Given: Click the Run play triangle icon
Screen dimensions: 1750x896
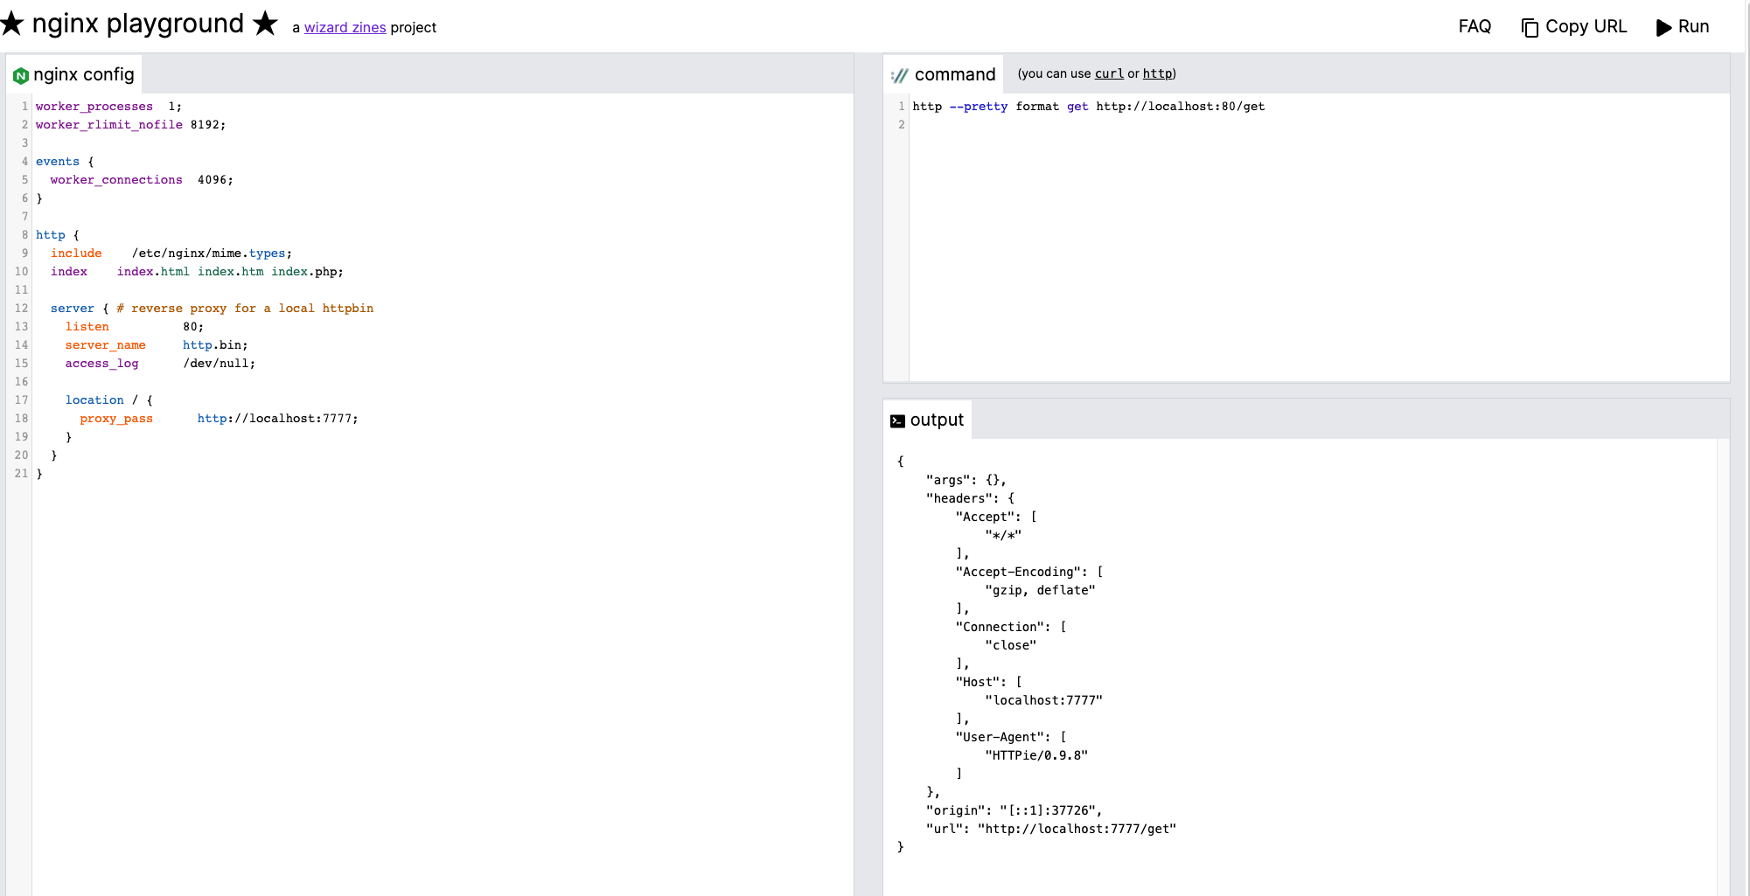Looking at the screenshot, I should coord(1663,28).
